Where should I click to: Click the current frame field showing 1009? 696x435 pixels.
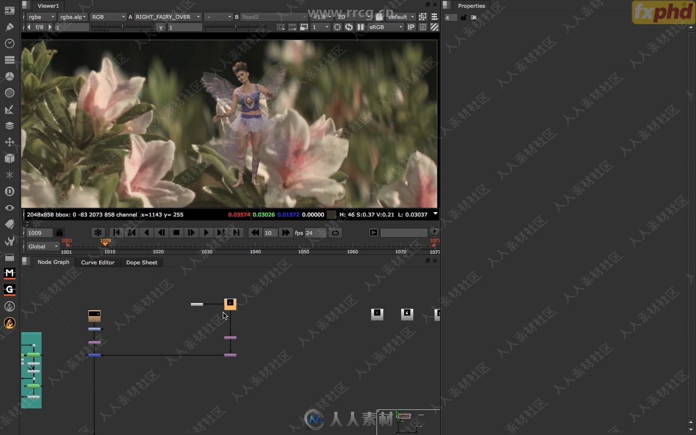point(40,233)
